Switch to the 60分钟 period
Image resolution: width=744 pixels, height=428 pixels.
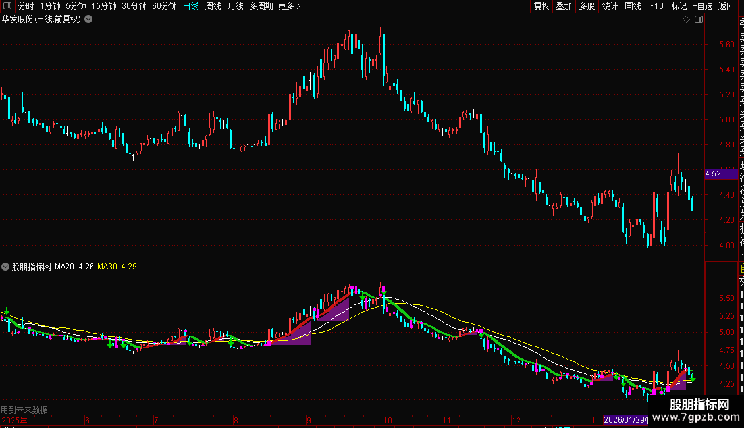point(164,6)
